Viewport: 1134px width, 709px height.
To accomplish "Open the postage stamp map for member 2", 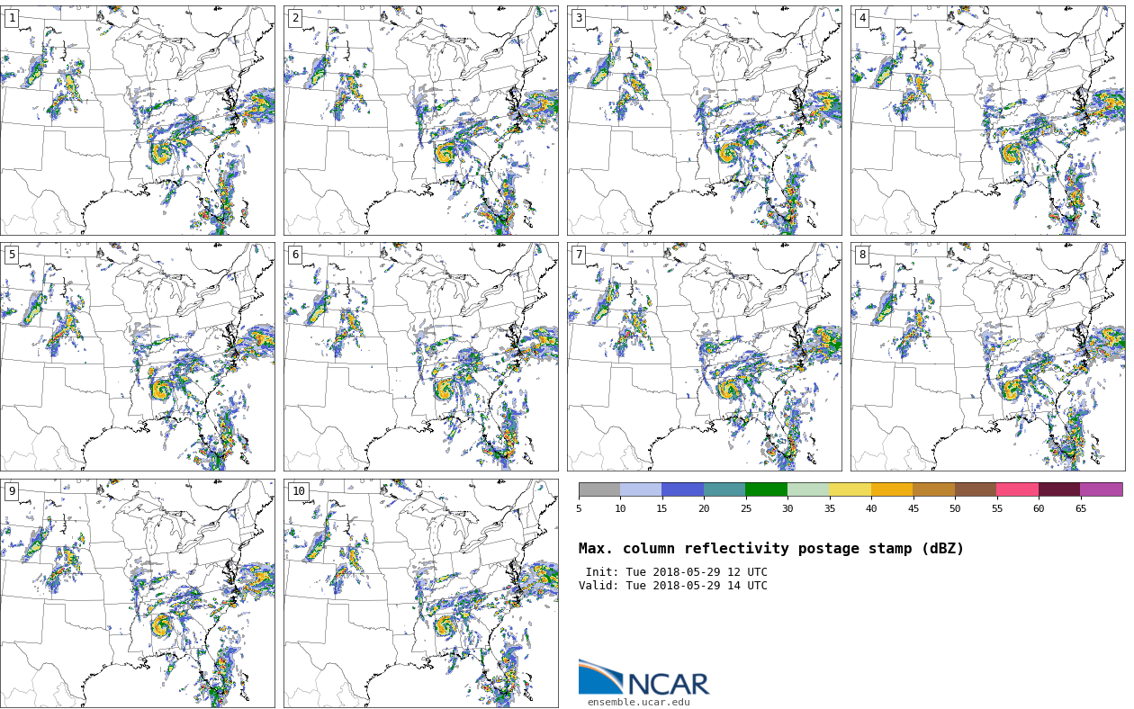I will 421,121.
